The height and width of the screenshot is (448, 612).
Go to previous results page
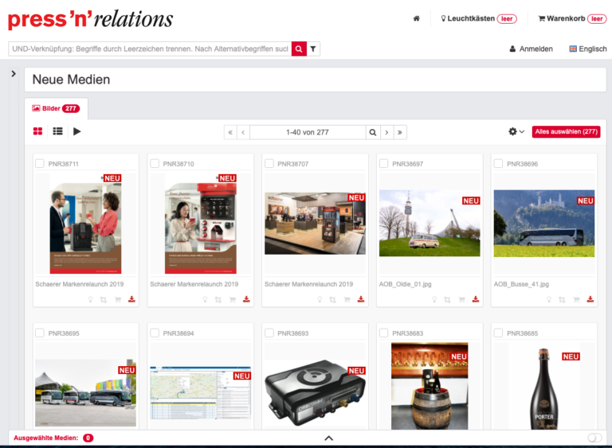243,133
